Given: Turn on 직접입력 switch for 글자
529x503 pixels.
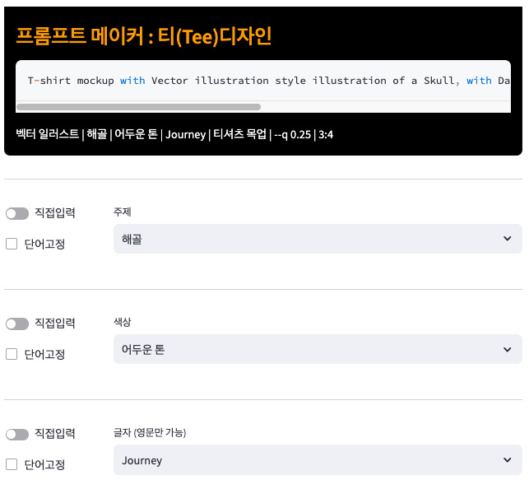Looking at the screenshot, I should (x=16, y=434).
